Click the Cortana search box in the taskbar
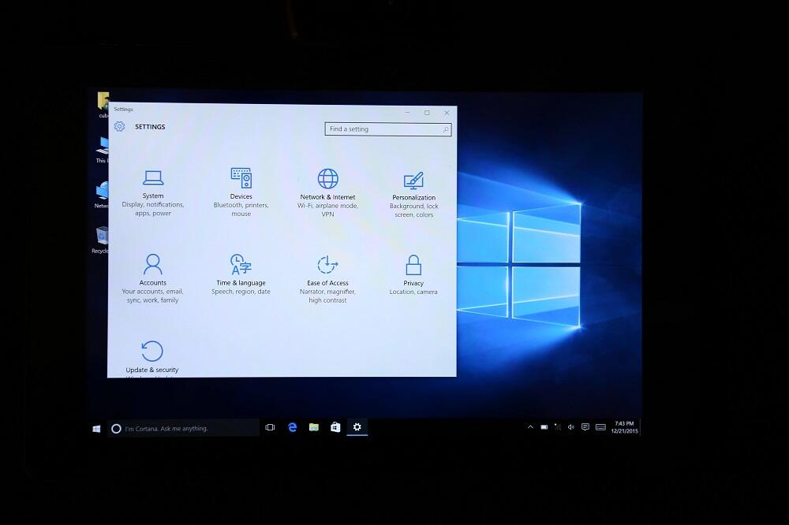This screenshot has width=789, height=525. [183, 429]
